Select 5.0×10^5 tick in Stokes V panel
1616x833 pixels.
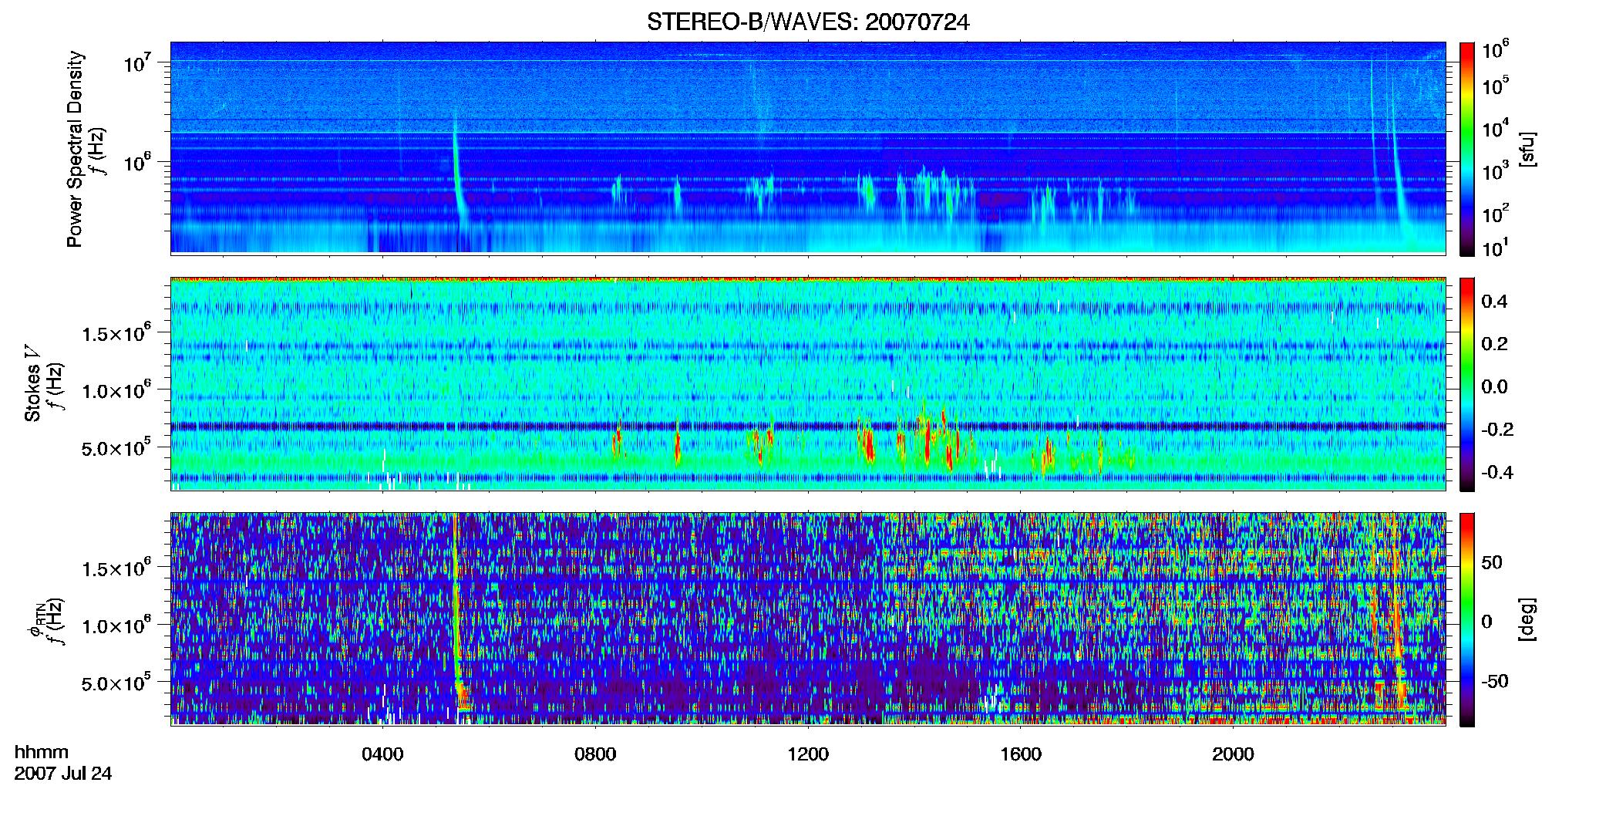(x=116, y=447)
